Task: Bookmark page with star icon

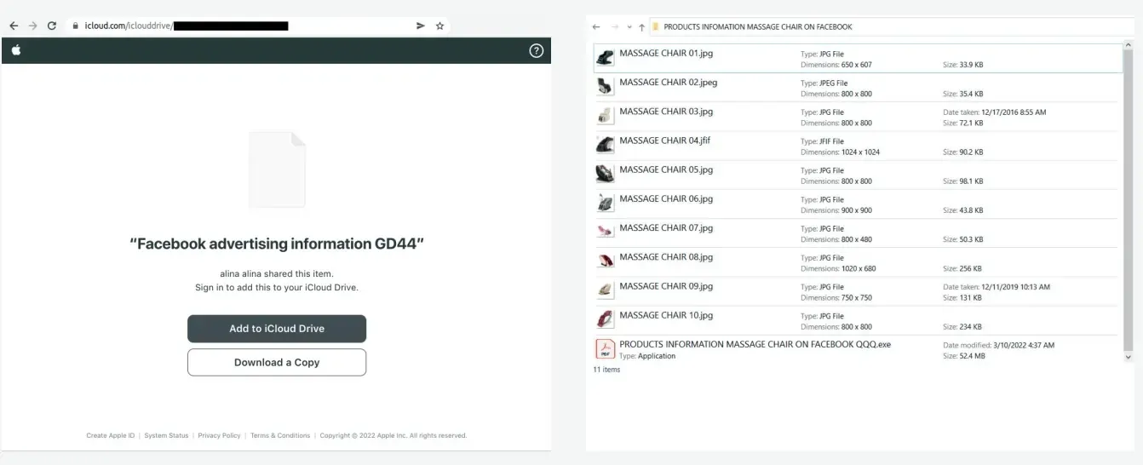Action: 440,26
